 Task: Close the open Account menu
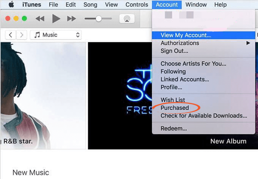167,5
